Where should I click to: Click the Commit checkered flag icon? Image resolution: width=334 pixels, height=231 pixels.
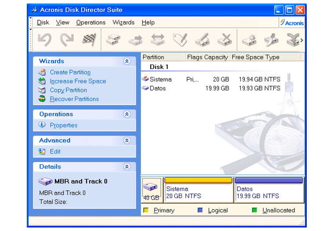pyautogui.click(x=89, y=40)
